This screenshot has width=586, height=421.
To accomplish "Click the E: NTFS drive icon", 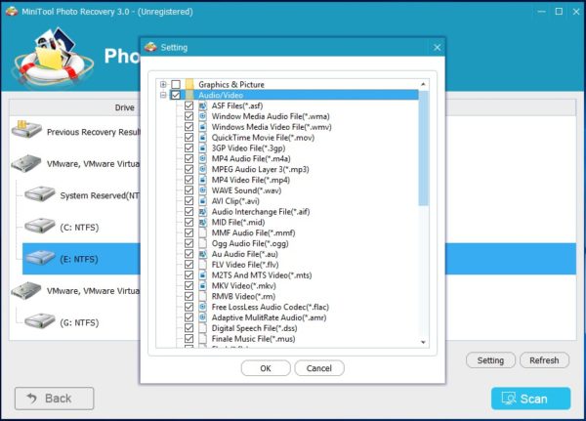I will [x=40, y=258].
